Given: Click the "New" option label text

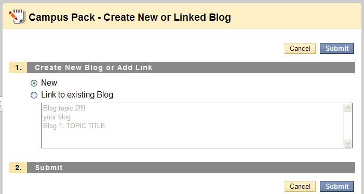Looking at the screenshot, I should click(x=49, y=83).
